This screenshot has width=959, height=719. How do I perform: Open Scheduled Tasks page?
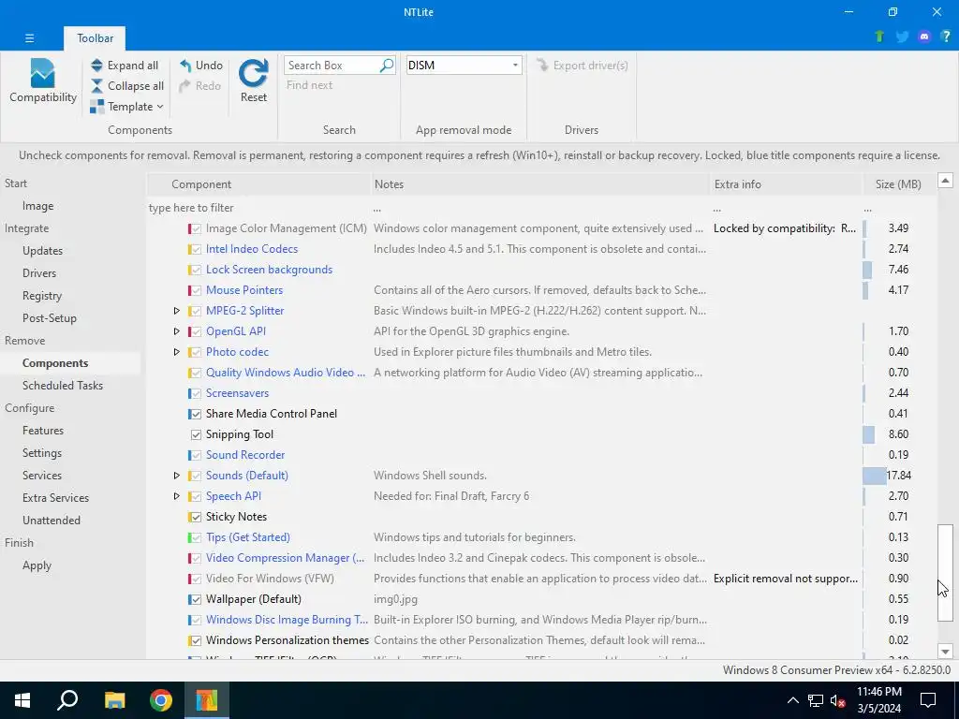coord(63,386)
